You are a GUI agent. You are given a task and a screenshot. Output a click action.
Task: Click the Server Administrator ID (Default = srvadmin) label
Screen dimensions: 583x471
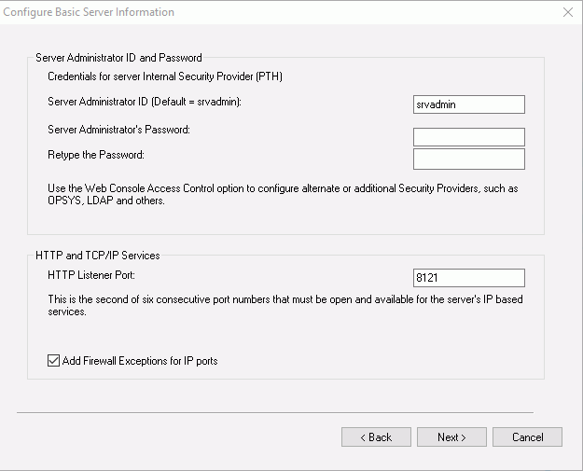tap(145, 102)
